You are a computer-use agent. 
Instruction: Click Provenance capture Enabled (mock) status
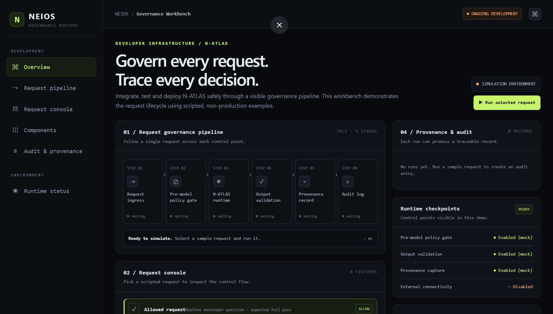[513, 270]
